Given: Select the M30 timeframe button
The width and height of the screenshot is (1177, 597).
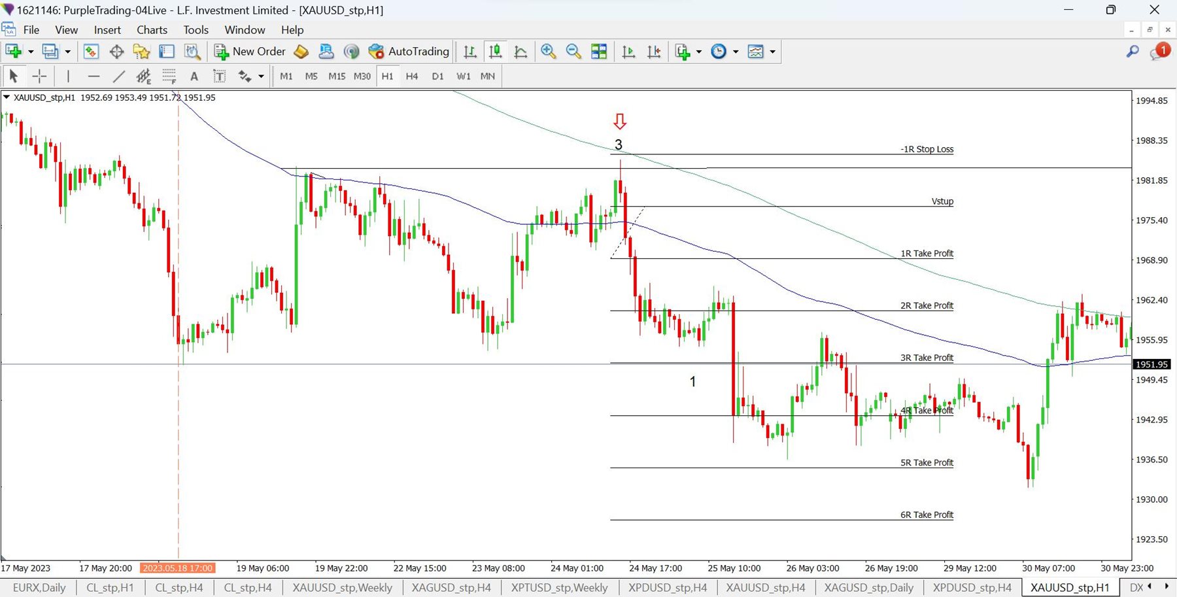Looking at the screenshot, I should 362,77.
